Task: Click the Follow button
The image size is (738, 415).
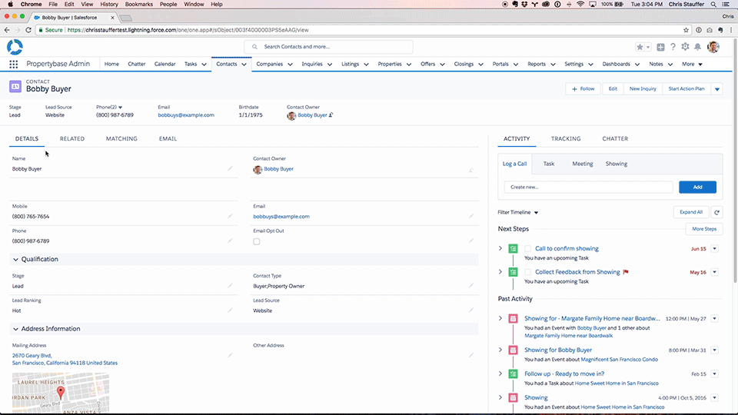Action: pyautogui.click(x=583, y=89)
